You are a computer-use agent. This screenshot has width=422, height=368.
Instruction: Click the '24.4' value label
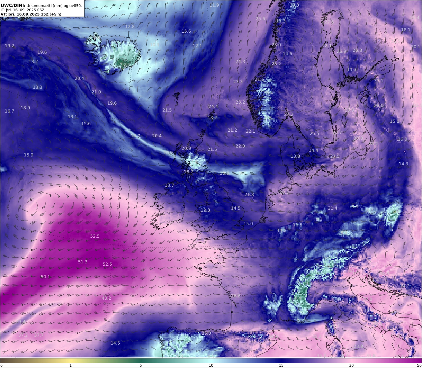pos(213,107)
